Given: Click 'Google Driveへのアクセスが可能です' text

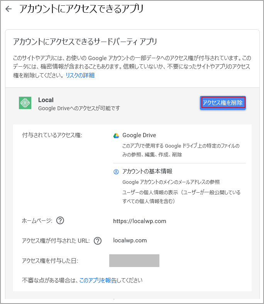Looking at the screenshot, I should coord(79,108).
